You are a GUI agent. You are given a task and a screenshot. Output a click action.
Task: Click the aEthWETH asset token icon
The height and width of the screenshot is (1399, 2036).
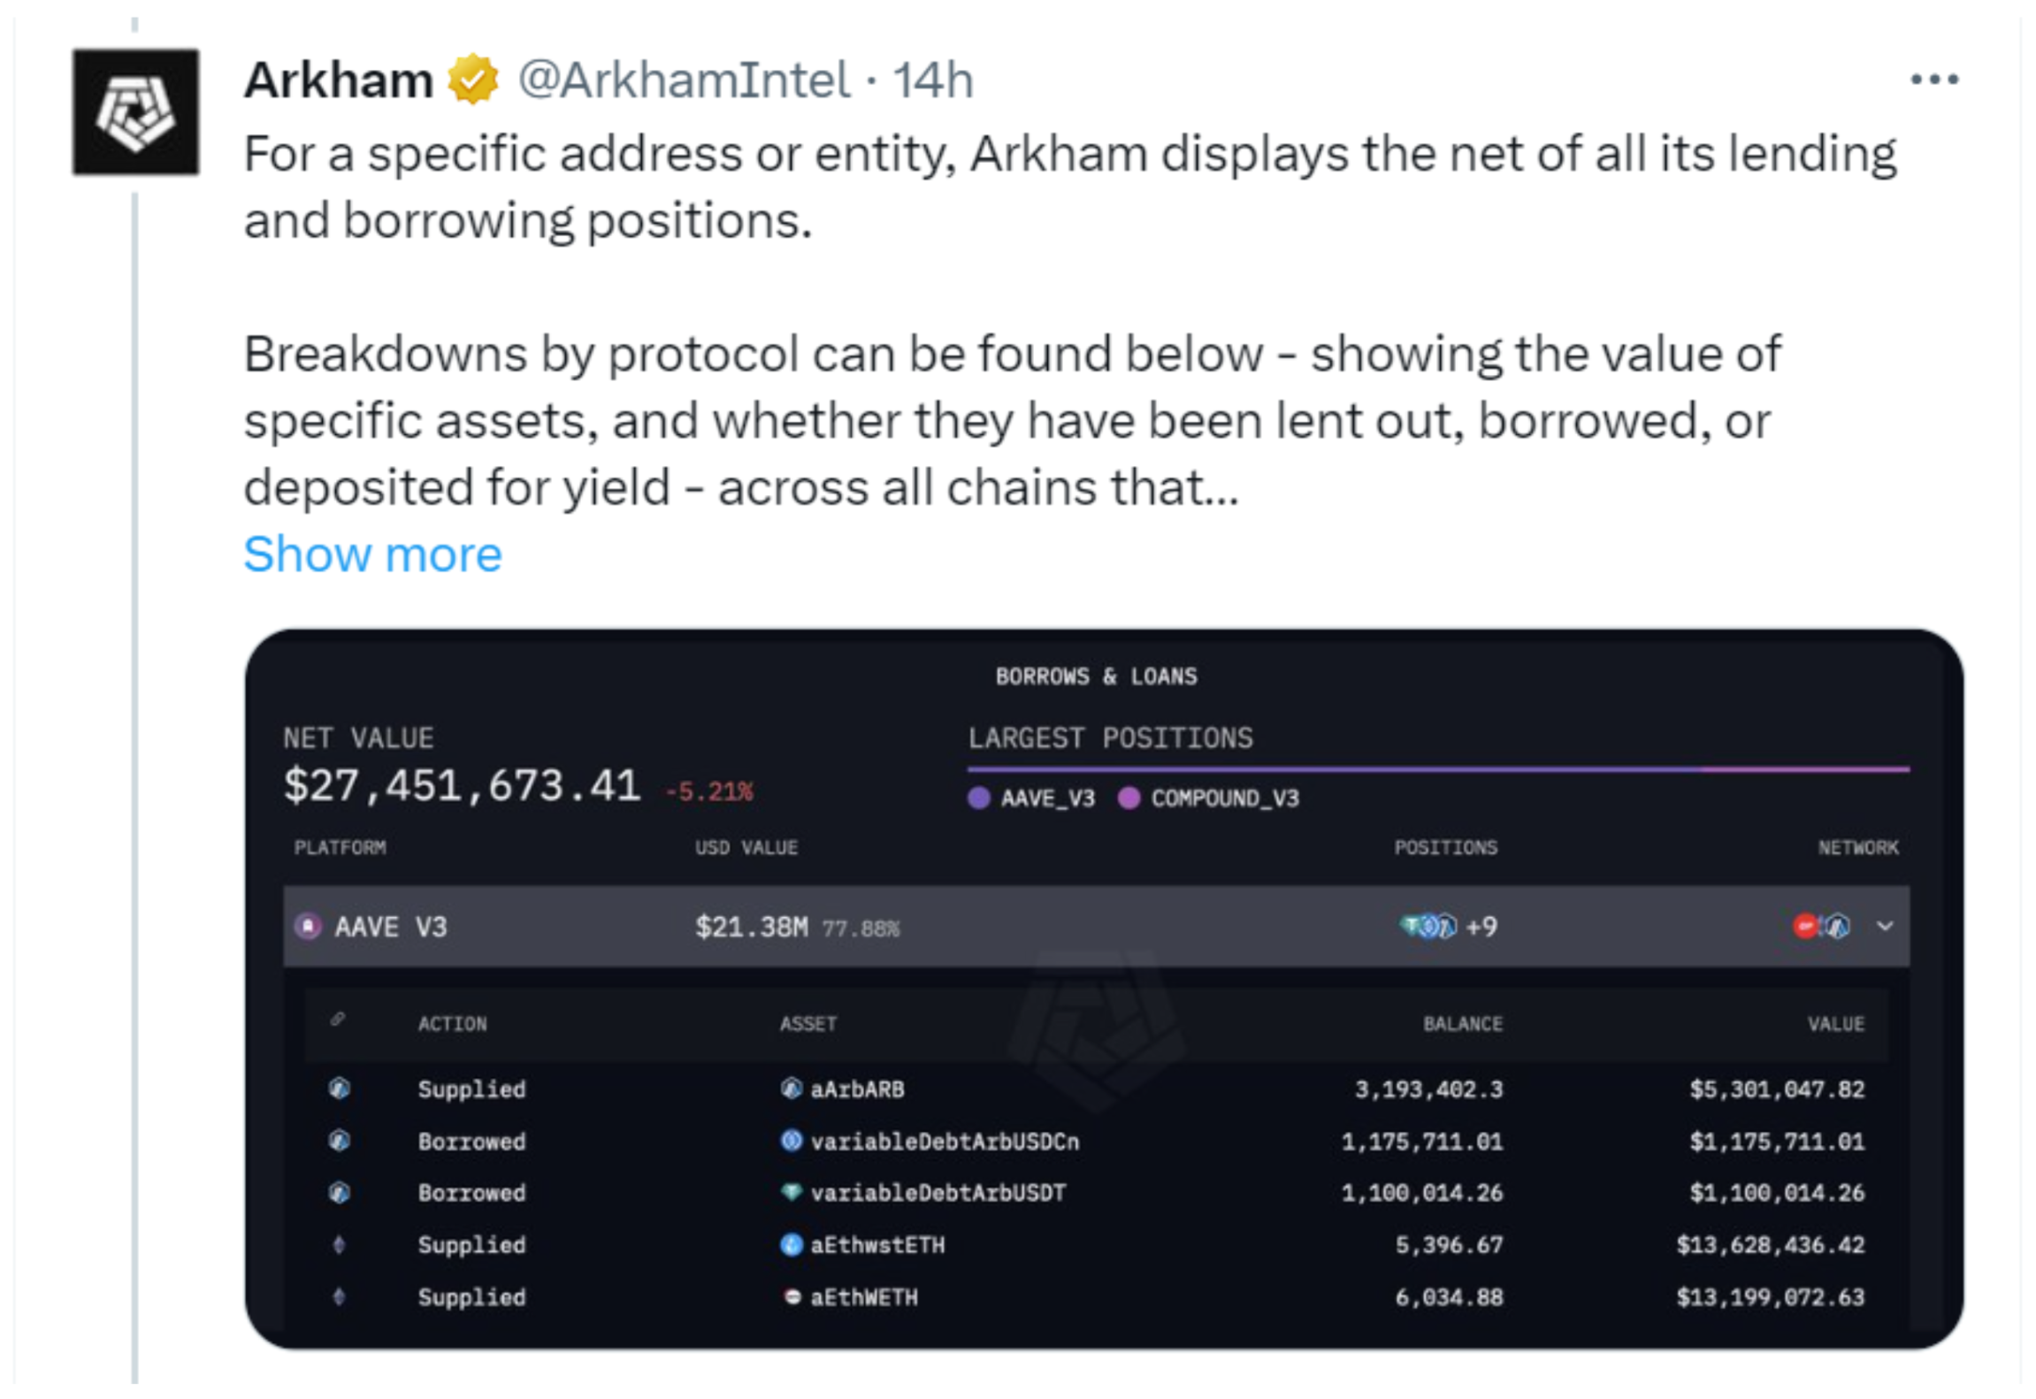pyautogui.click(x=792, y=1296)
